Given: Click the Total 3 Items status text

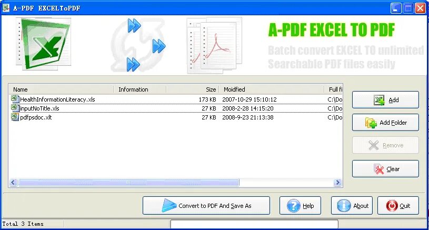Looking at the screenshot, I should [23, 224].
